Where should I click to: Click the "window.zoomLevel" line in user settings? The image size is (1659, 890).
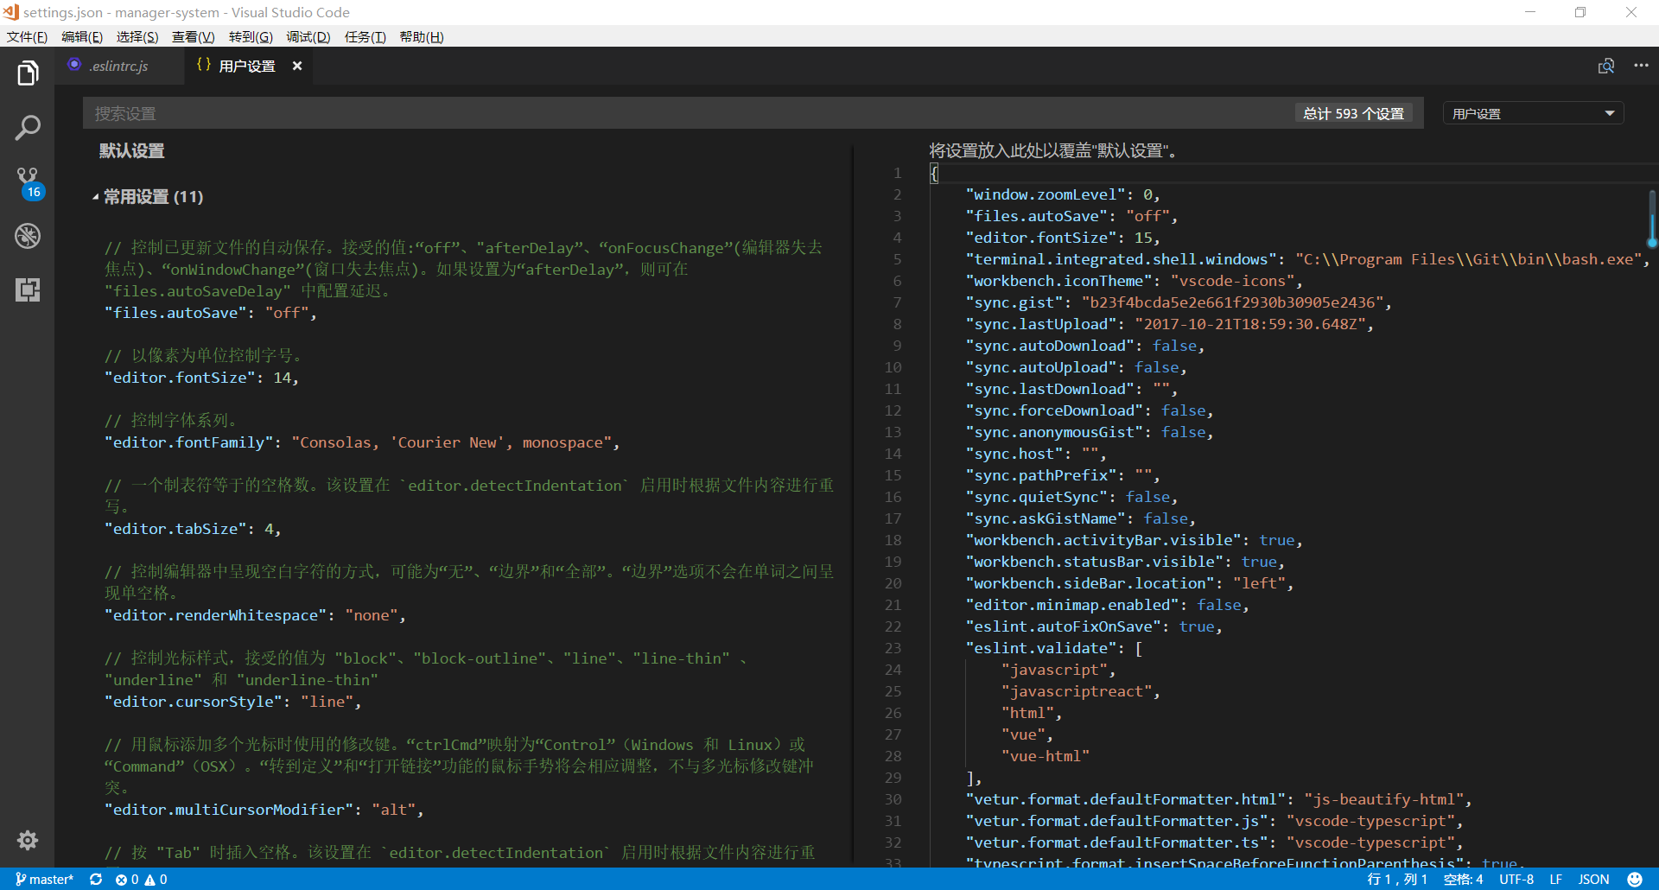pyautogui.click(x=1063, y=194)
